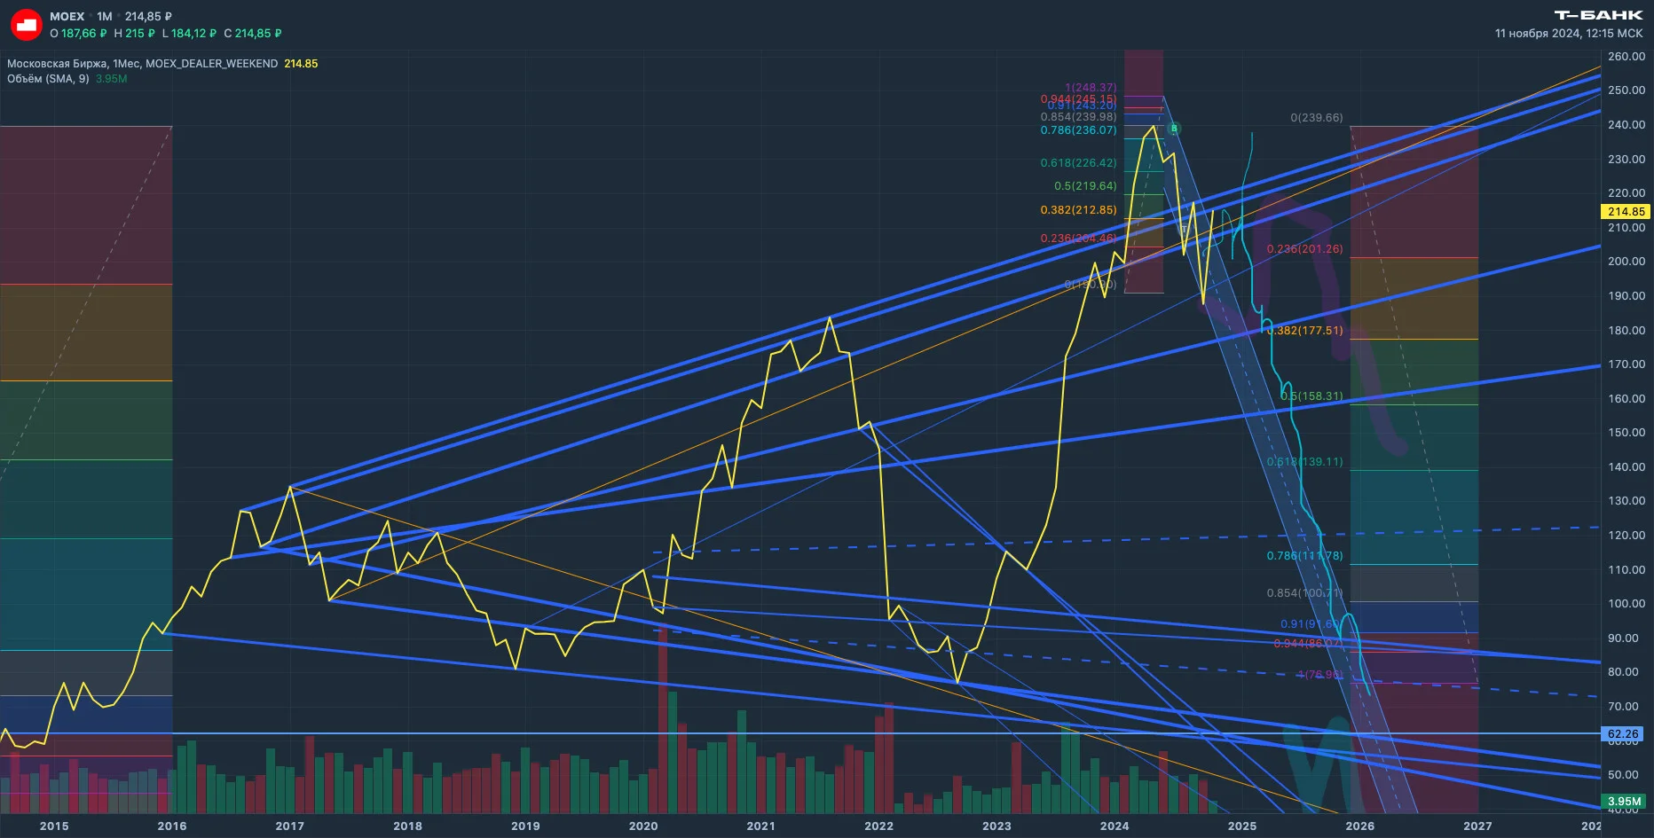
Task: Click the MOEX ticker name
Action: (x=67, y=16)
